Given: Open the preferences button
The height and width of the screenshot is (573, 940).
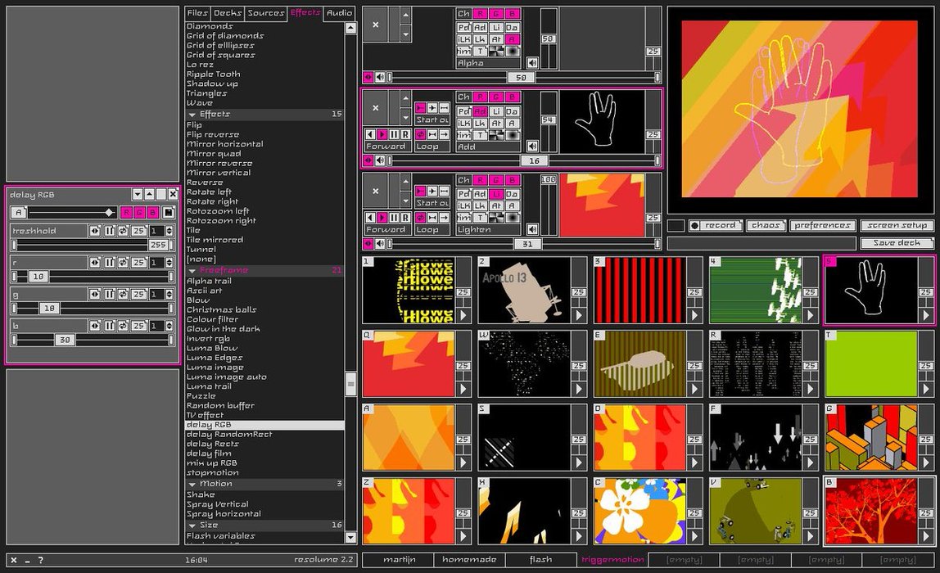Looking at the screenshot, I should tap(822, 225).
